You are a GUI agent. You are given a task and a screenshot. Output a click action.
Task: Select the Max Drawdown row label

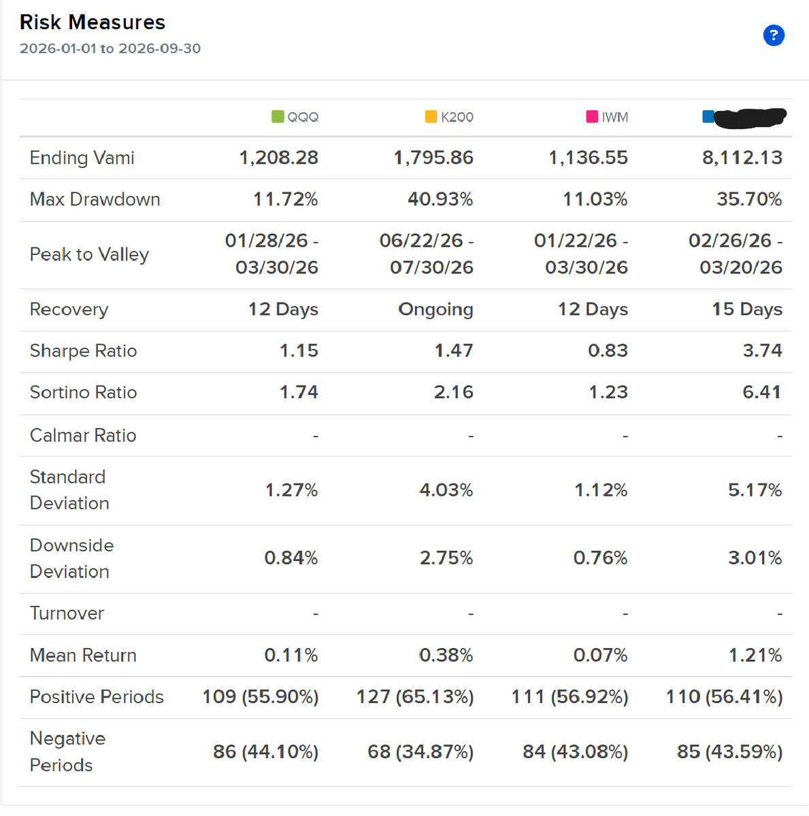point(95,199)
